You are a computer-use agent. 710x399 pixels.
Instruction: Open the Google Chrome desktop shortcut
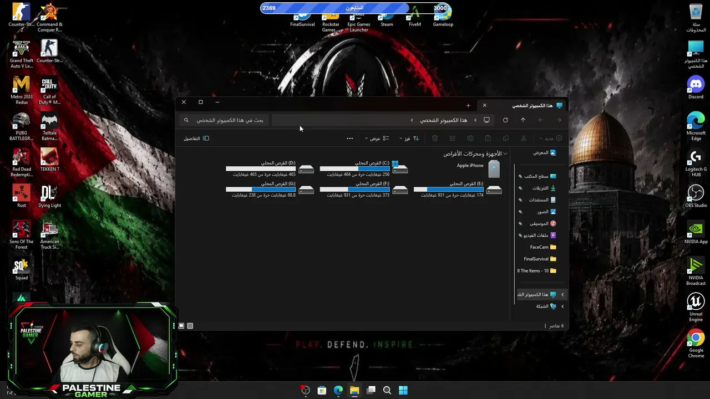click(696, 344)
